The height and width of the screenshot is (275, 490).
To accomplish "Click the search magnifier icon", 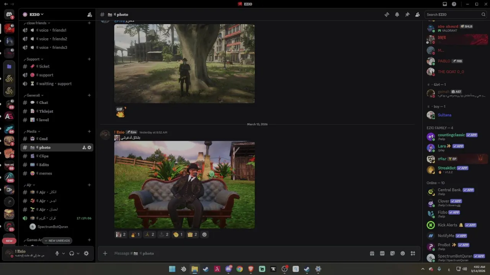I will point(483,15).
